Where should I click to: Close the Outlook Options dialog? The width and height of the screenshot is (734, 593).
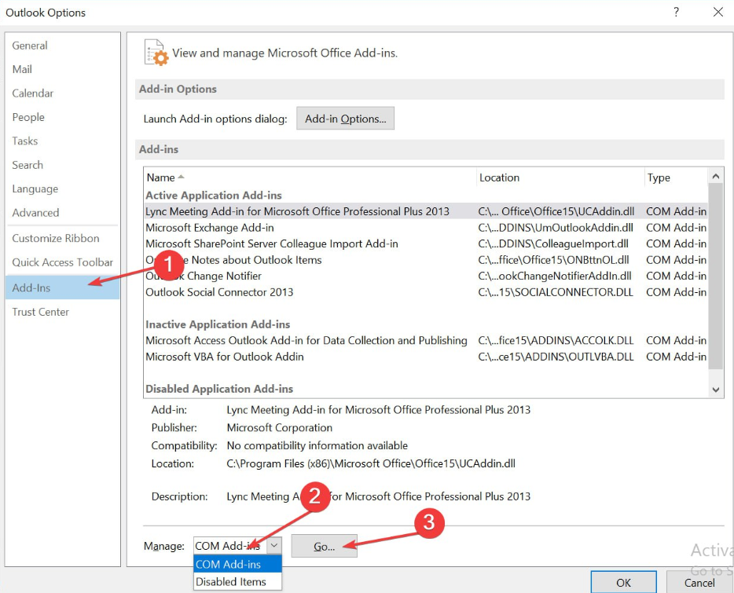pyautogui.click(x=718, y=12)
